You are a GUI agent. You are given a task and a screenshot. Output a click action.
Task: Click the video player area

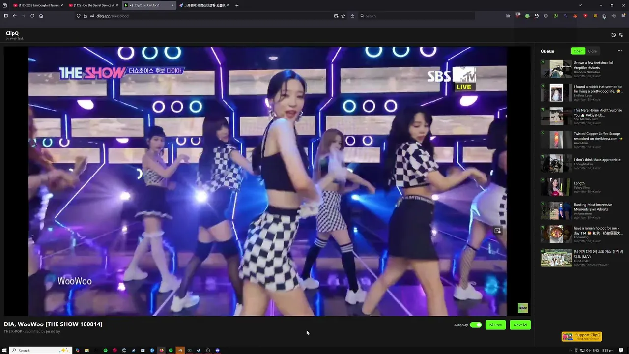[267, 181]
